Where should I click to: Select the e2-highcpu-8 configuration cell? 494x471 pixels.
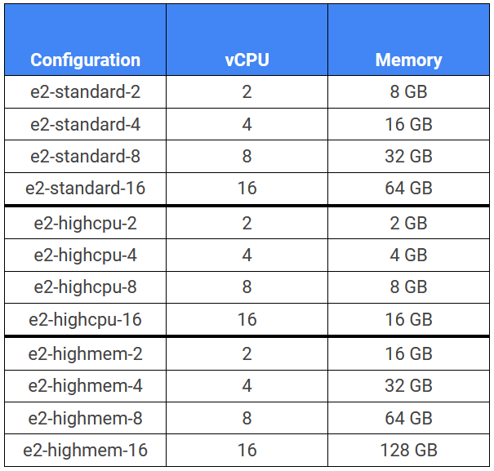tap(85, 287)
